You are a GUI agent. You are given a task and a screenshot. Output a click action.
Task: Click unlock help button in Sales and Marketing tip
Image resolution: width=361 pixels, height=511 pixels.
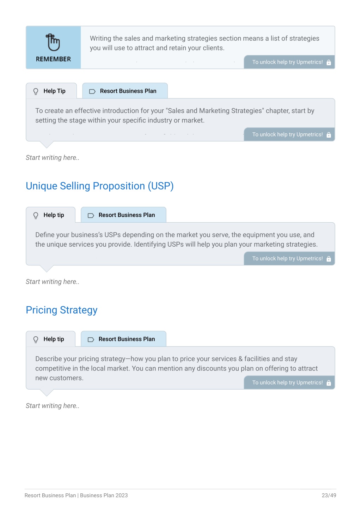pos(289,134)
